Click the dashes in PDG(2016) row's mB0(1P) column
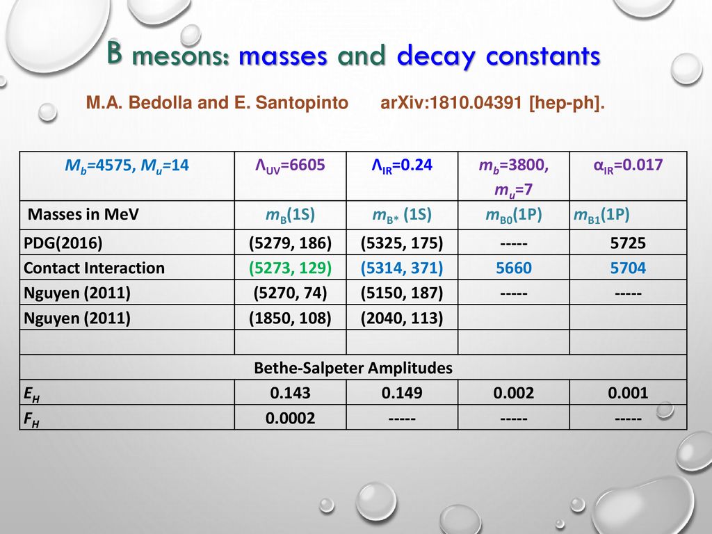This screenshot has height=534, width=712. click(514, 244)
